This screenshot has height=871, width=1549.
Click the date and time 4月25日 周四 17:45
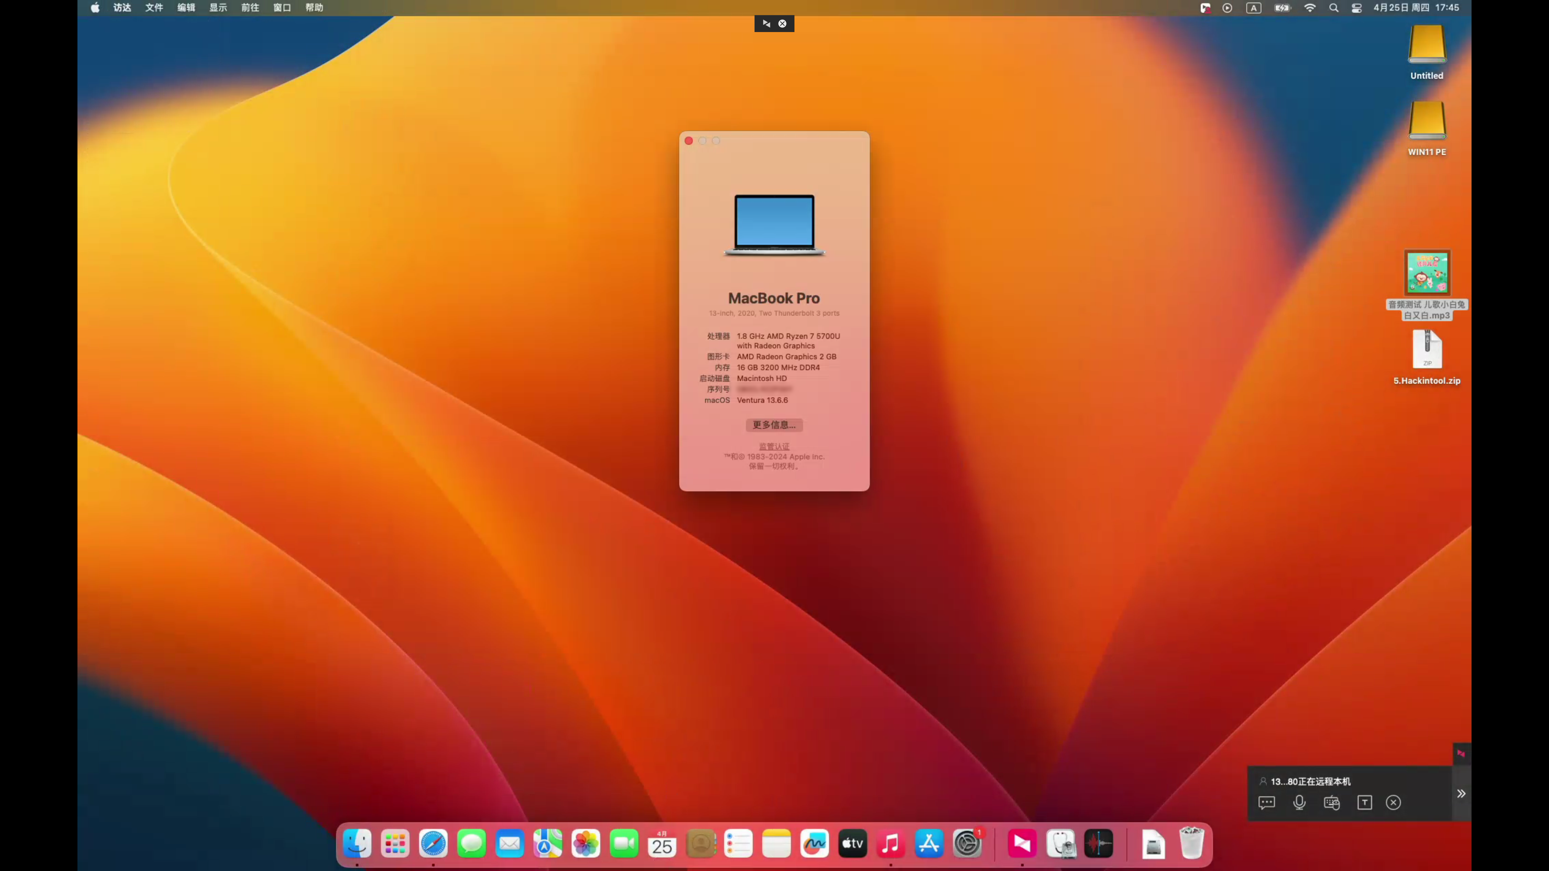click(1416, 8)
